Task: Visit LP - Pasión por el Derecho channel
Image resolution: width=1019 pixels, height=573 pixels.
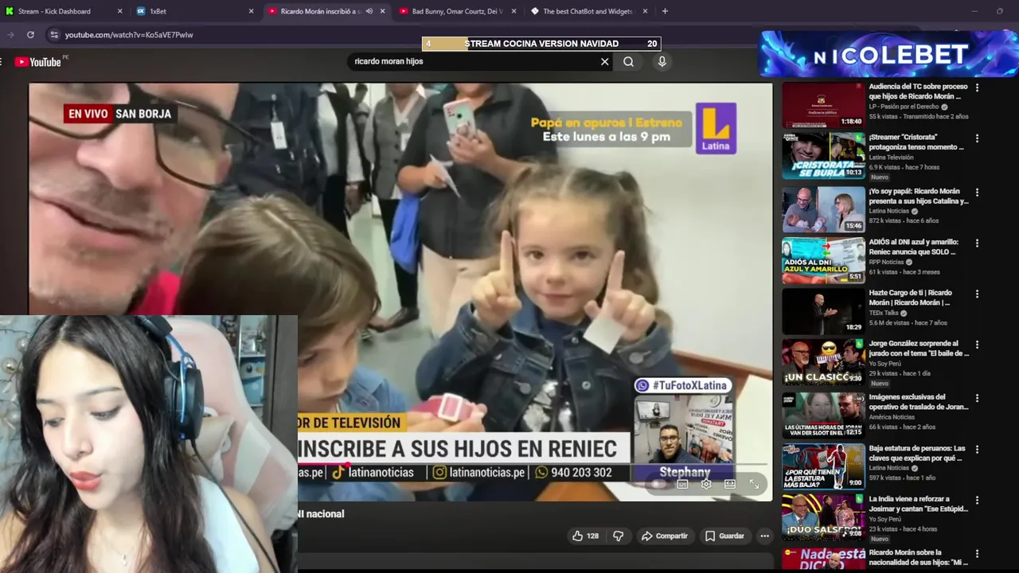Action: (x=904, y=106)
